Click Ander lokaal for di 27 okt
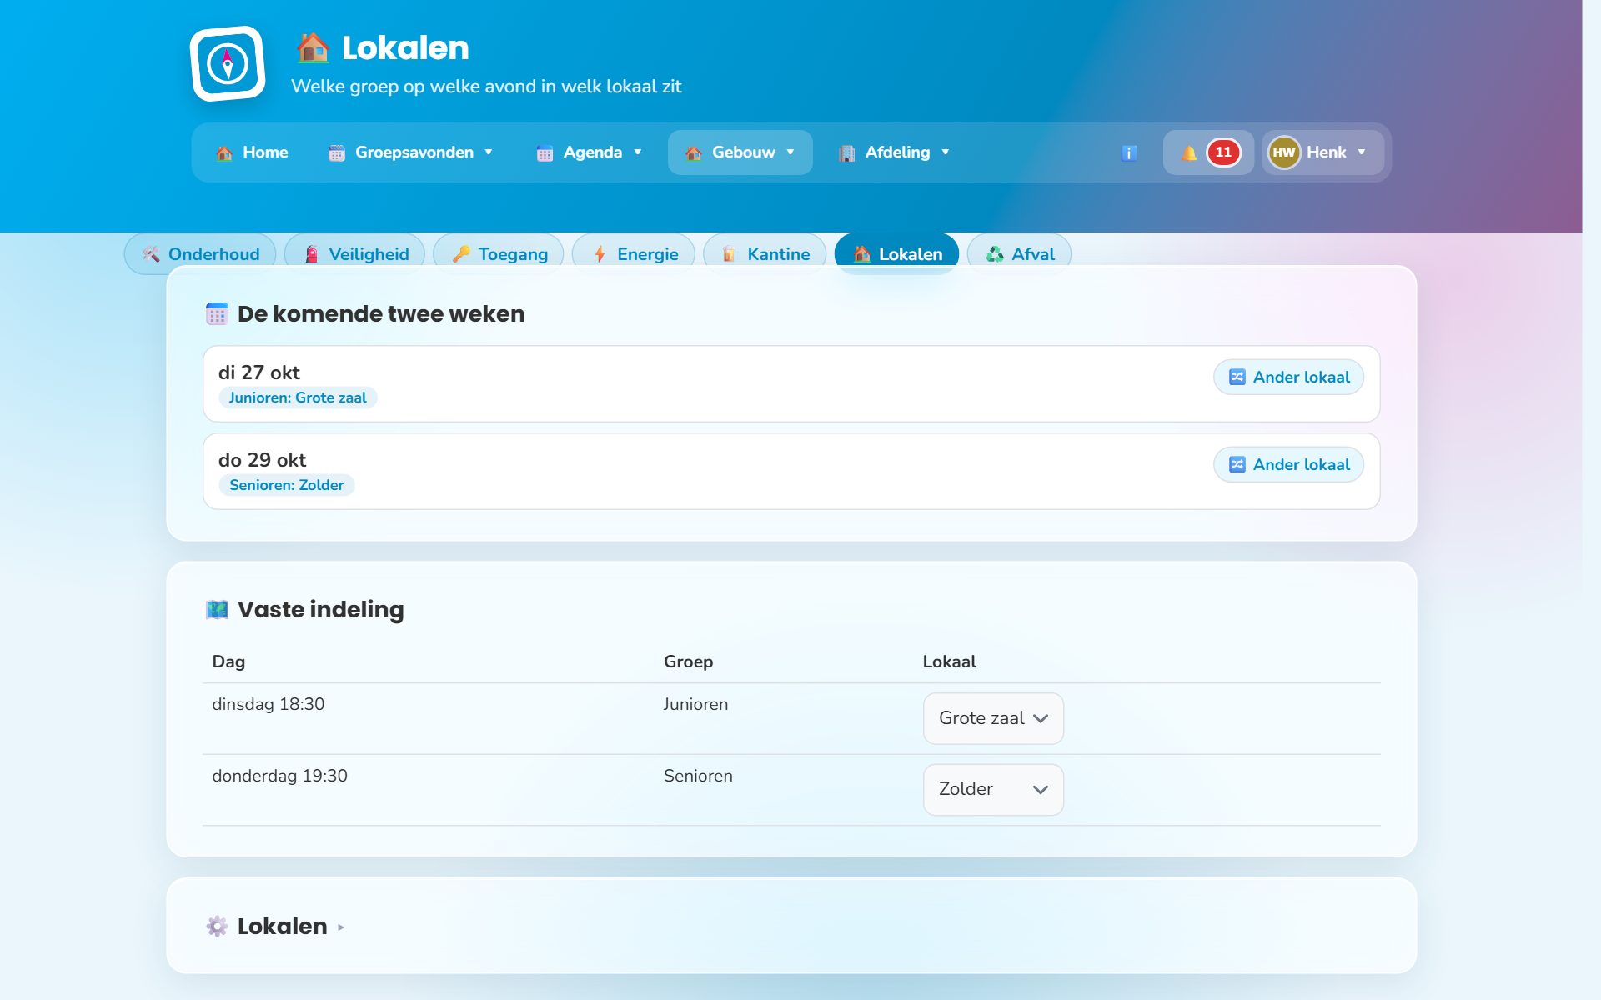The height and width of the screenshot is (1000, 1601). (1288, 377)
